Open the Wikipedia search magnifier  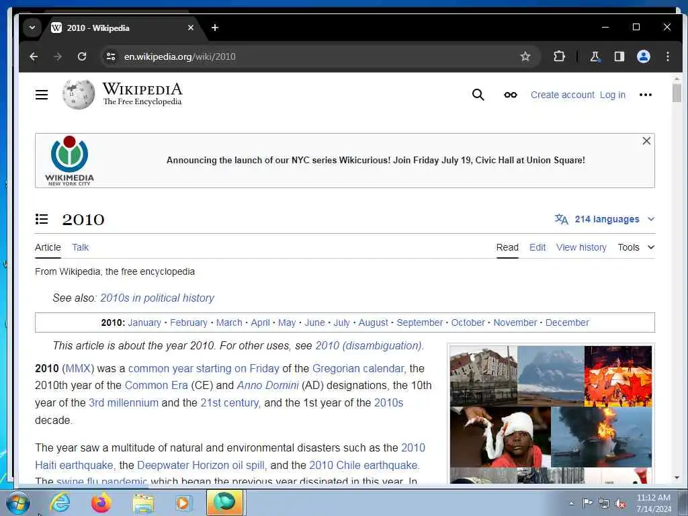point(478,95)
